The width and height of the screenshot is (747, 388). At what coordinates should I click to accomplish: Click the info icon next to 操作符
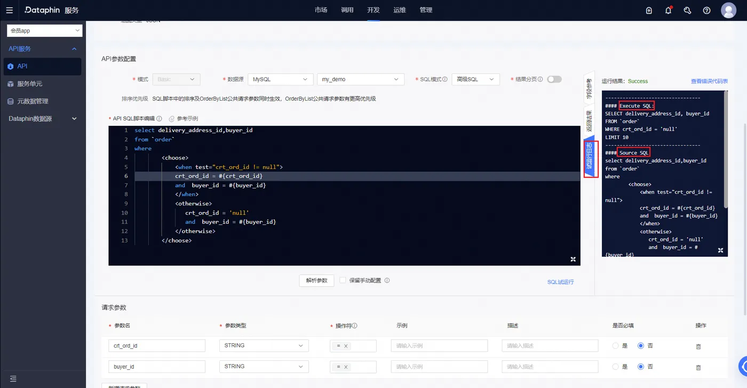coord(355,326)
